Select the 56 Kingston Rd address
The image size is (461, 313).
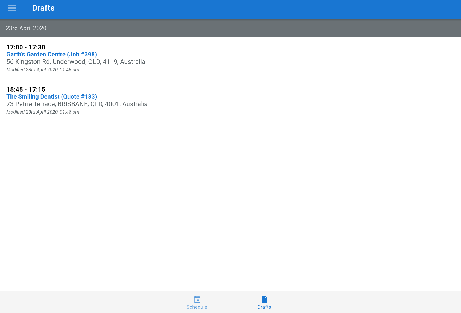click(x=76, y=62)
